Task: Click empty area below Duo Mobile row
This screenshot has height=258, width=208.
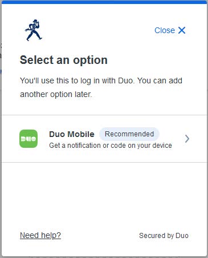Action: [x=104, y=194]
